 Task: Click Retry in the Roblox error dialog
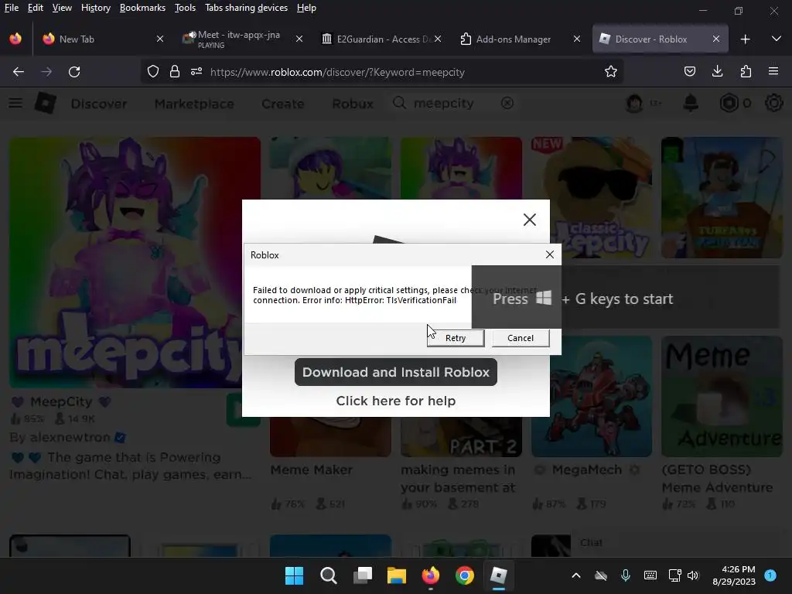tap(456, 338)
